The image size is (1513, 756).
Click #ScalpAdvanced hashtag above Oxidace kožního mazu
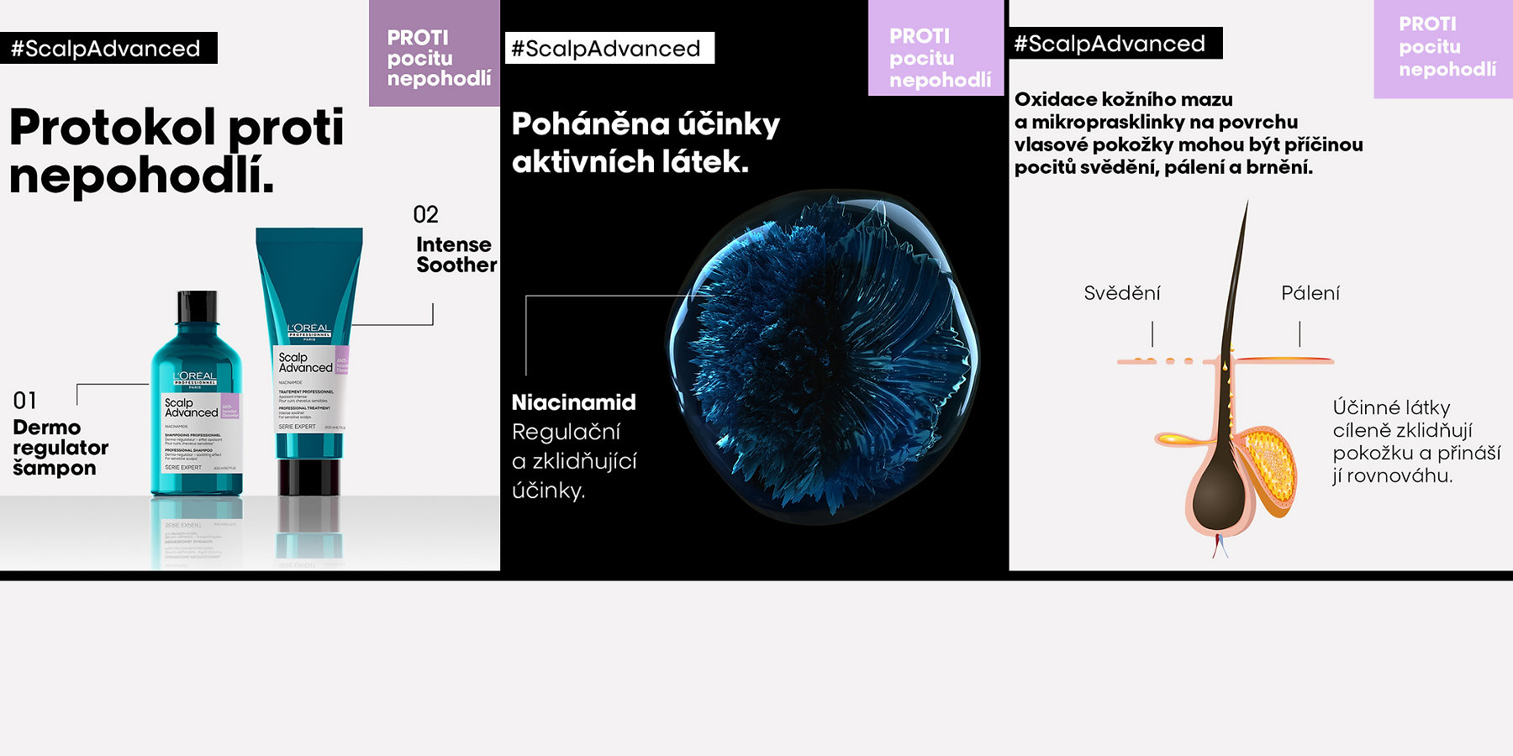(x=1111, y=44)
